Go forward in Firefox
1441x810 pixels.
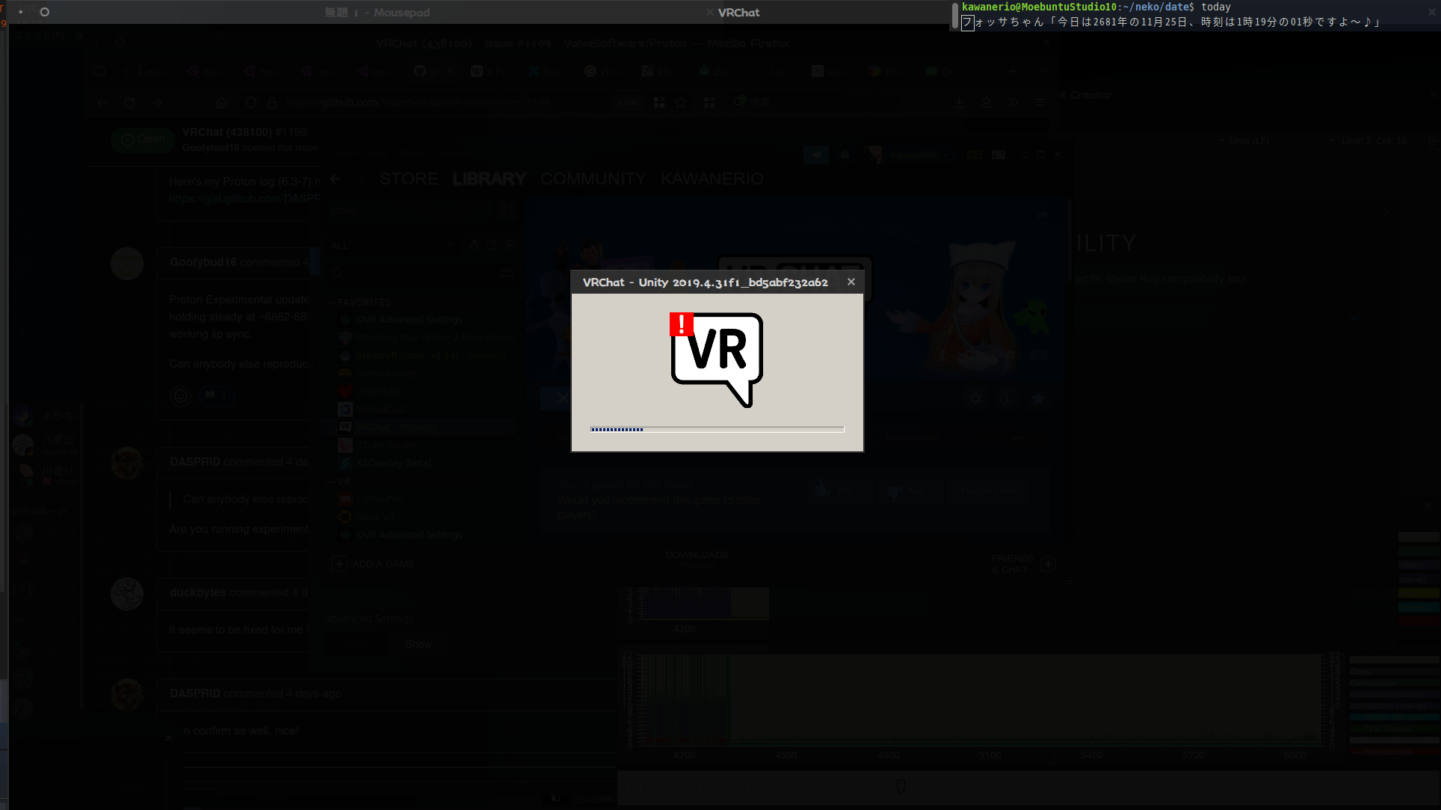(x=156, y=103)
